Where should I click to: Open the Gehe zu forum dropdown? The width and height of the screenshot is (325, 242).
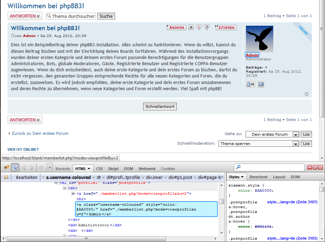tap(272, 134)
